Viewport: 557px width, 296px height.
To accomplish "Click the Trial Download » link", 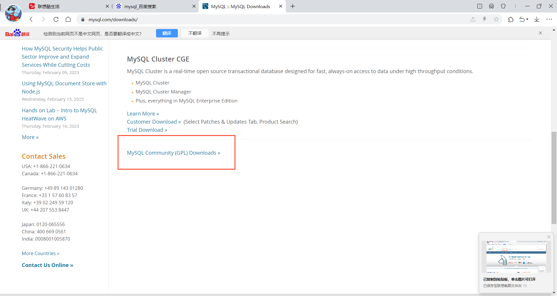I will pyautogui.click(x=147, y=130).
